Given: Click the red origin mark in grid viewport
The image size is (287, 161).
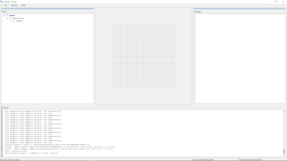Looking at the screenshot, I should 144,56.
